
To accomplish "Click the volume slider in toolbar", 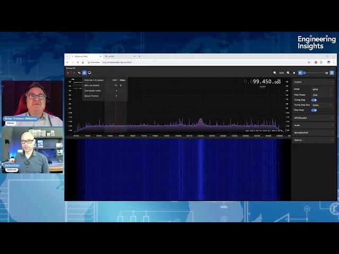I will point(313,72).
